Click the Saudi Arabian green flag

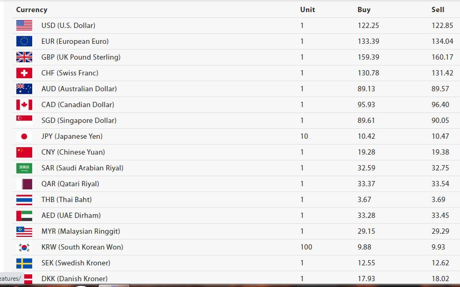click(24, 168)
